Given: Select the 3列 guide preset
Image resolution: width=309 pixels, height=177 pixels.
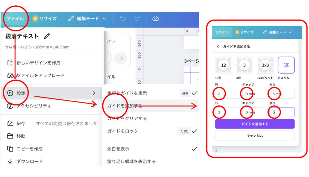Looking at the screenshot, I should point(244,65).
